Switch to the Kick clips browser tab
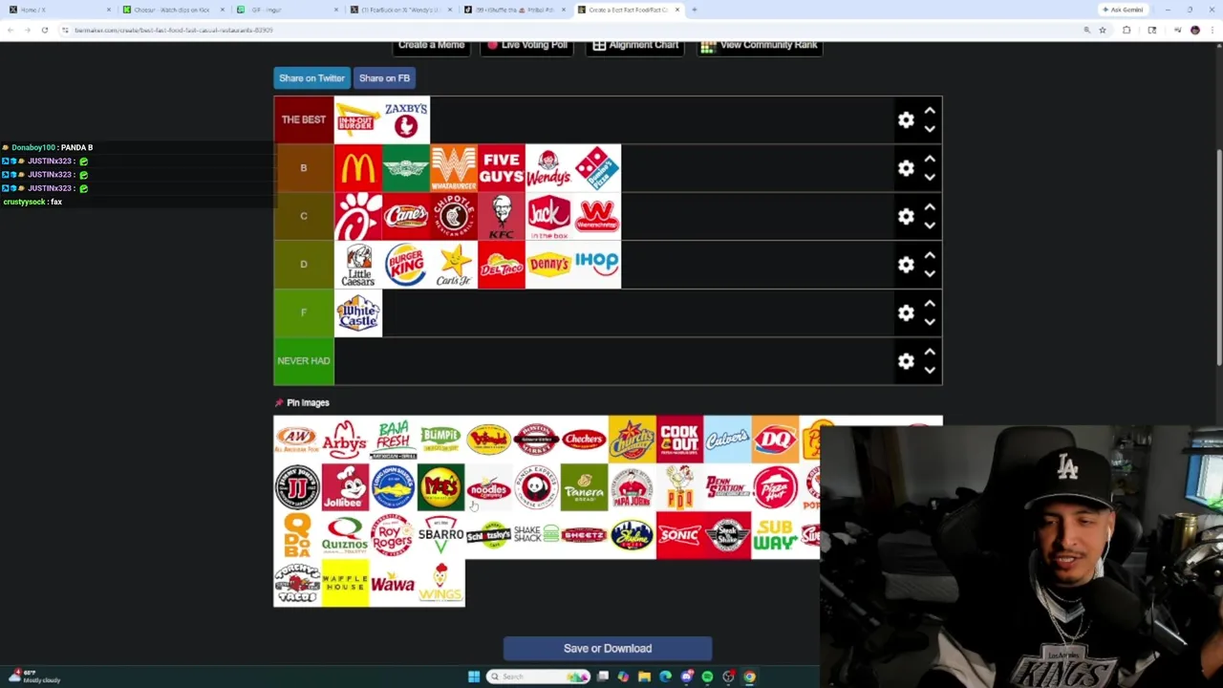Viewport: 1223px width, 688px height. (x=174, y=10)
